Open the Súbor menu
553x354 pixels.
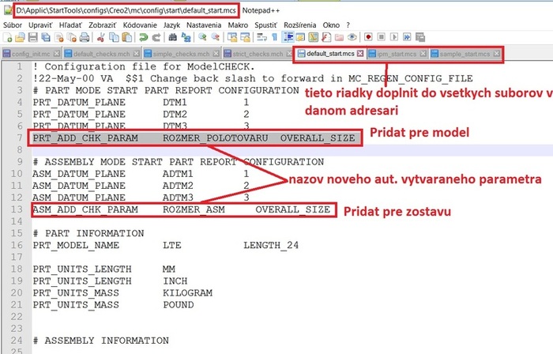13,25
